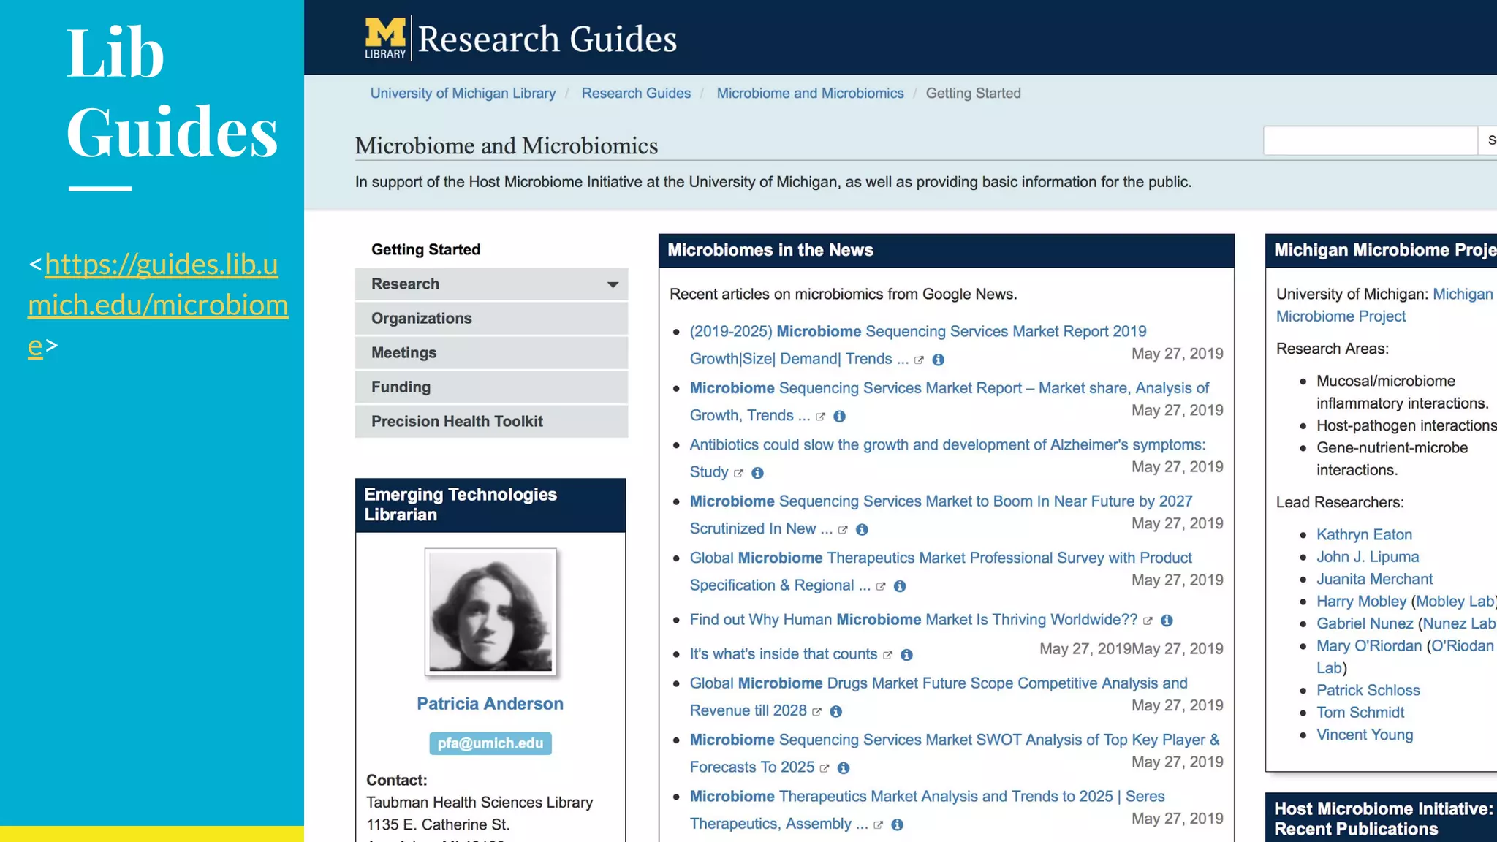The image size is (1497, 842).
Task: Open Patrick Schloss researcher link
Action: [1368, 691]
